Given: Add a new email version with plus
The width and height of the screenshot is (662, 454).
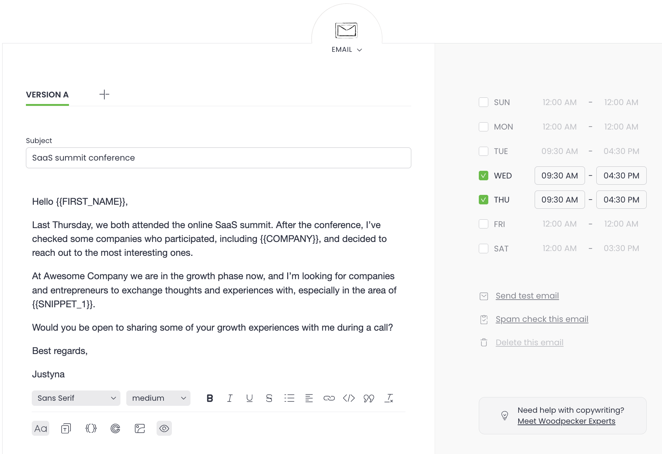Looking at the screenshot, I should point(104,94).
